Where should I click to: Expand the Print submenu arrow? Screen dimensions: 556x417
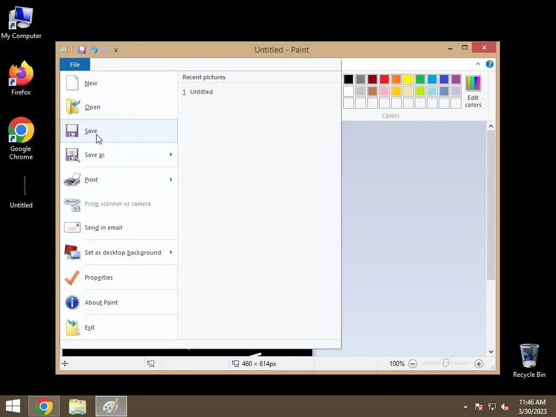click(171, 179)
